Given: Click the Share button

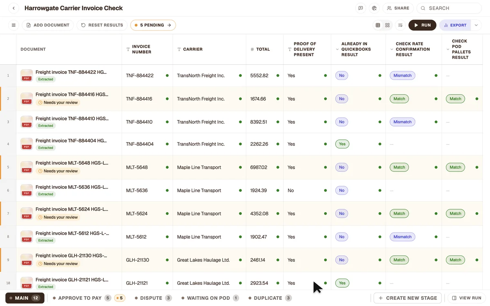Looking at the screenshot, I should 398,8.
